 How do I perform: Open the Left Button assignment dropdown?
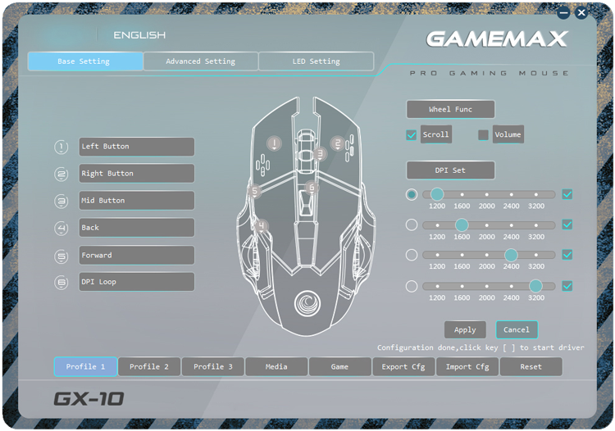pyautogui.click(x=136, y=147)
